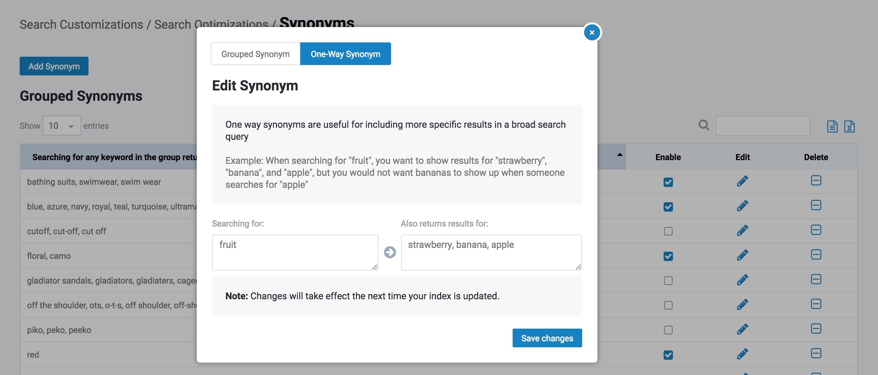Click the edit pencil icon for blue, azure row
The height and width of the screenshot is (375, 878).
(x=742, y=206)
